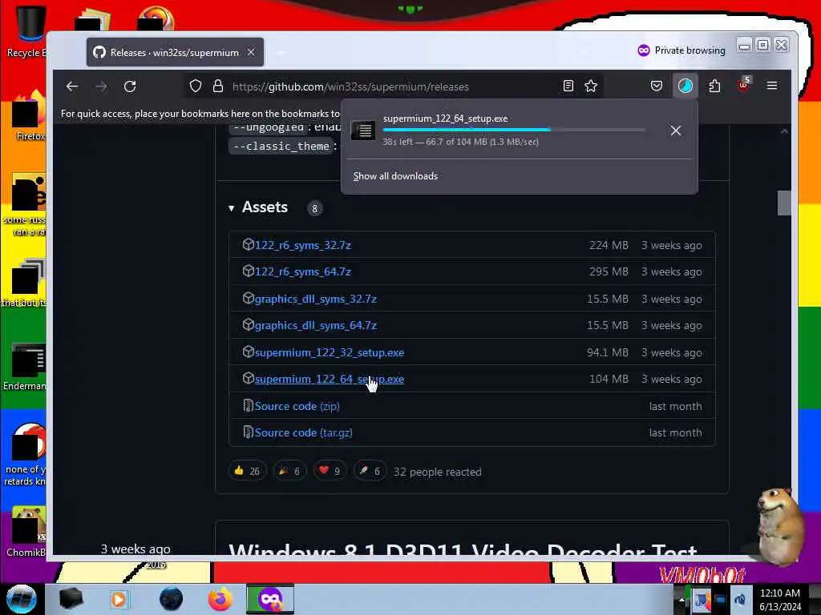Show all downloads
The height and width of the screenshot is (615, 821).
click(395, 176)
